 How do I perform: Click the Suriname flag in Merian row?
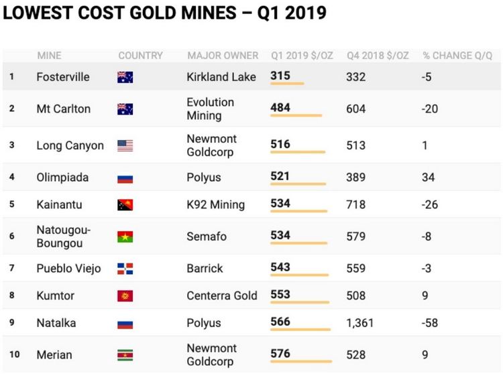tap(125, 355)
